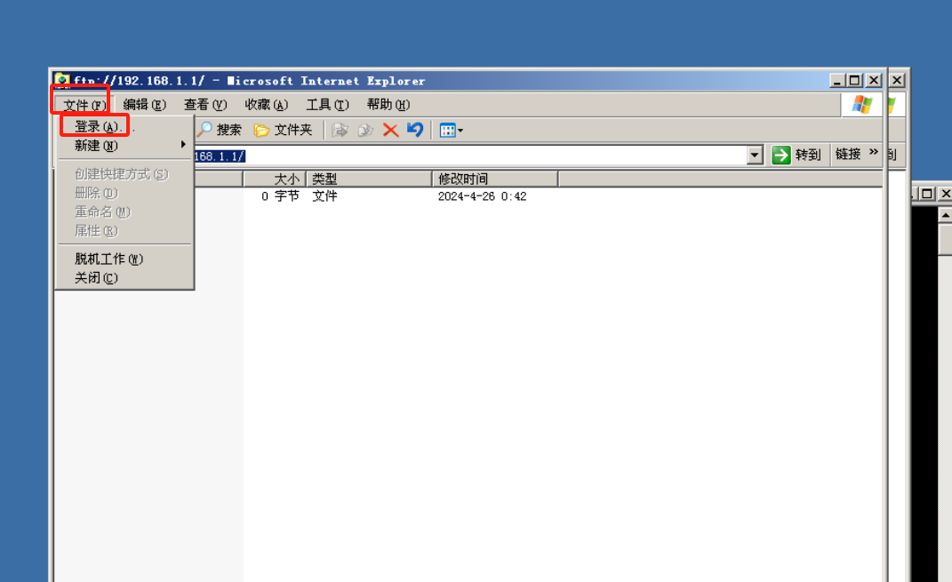Viewport: 952px width, 582px height.
Task: Click the copy-to folder toolbar icon
Action: point(365,130)
